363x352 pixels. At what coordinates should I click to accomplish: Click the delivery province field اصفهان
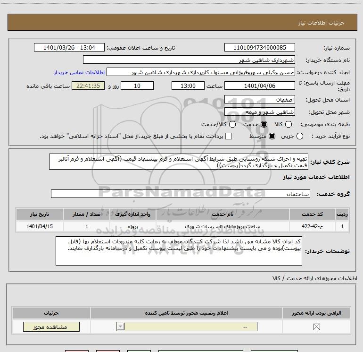coord(259,100)
